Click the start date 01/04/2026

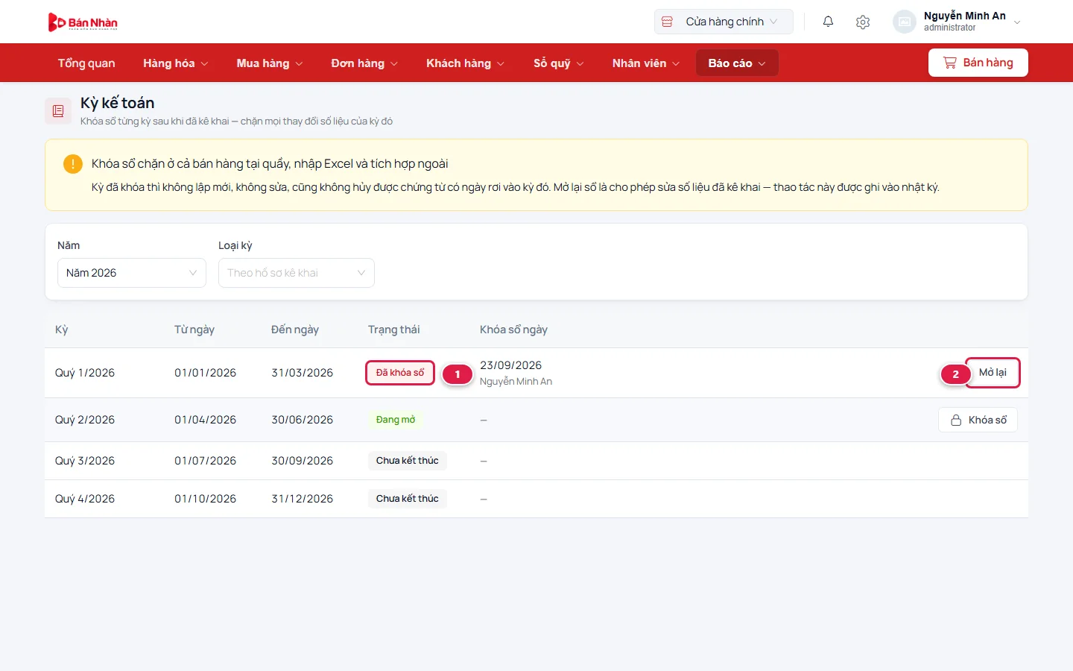point(205,420)
